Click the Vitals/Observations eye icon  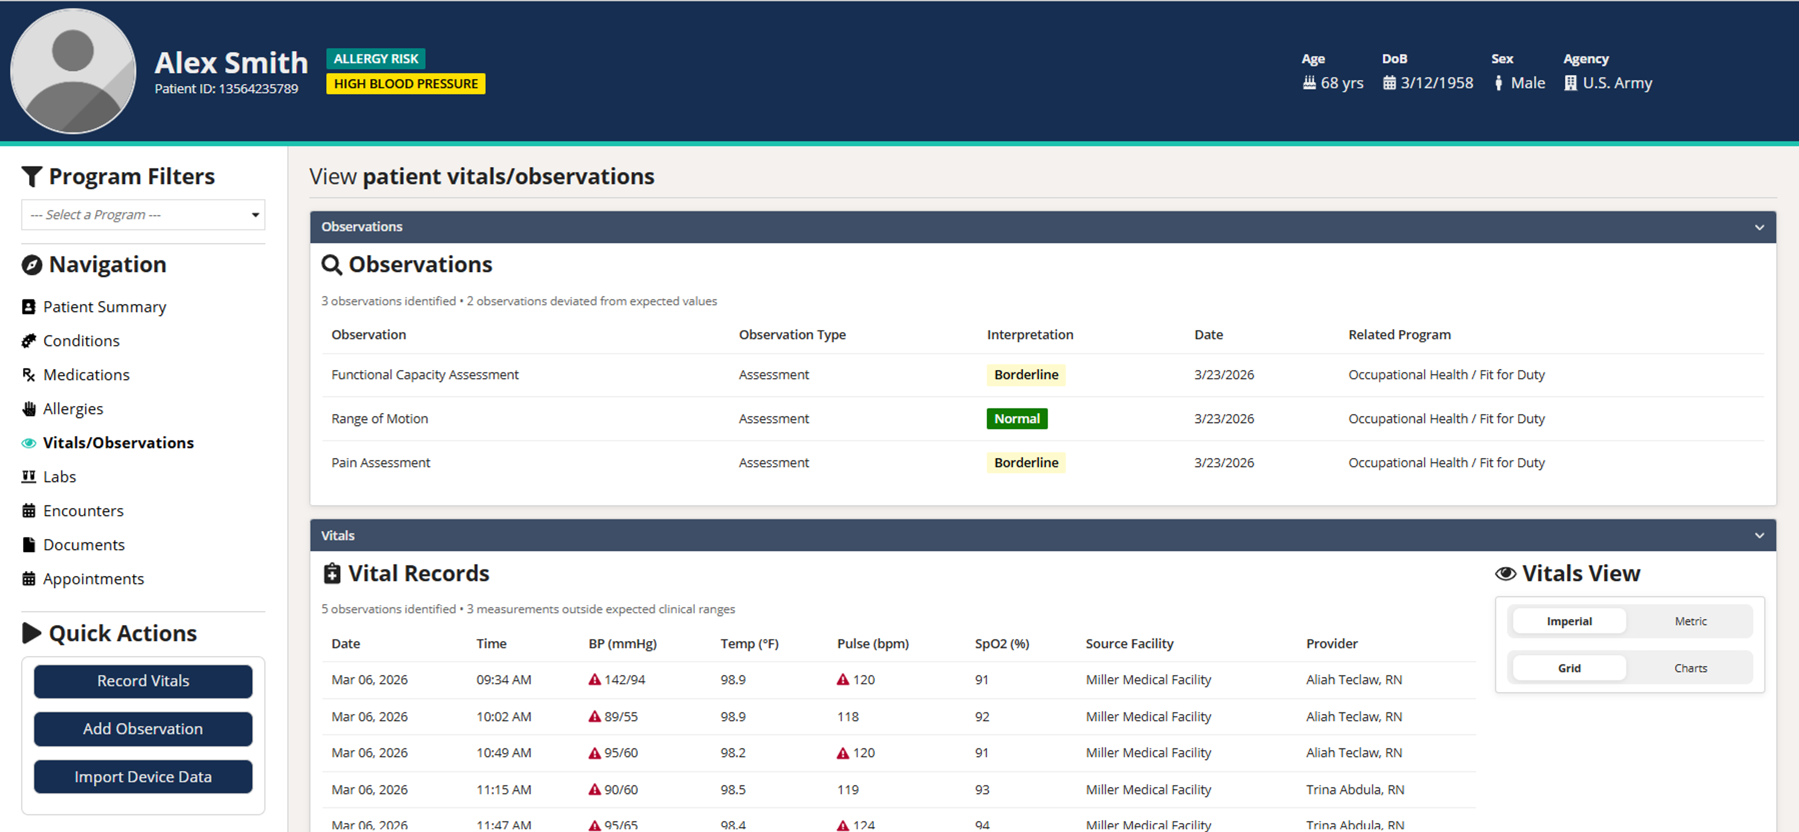point(29,443)
